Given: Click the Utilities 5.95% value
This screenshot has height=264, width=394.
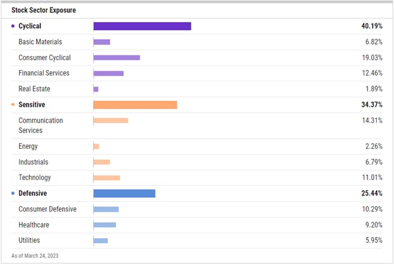Looking at the screenshot, I should point(373,241).
